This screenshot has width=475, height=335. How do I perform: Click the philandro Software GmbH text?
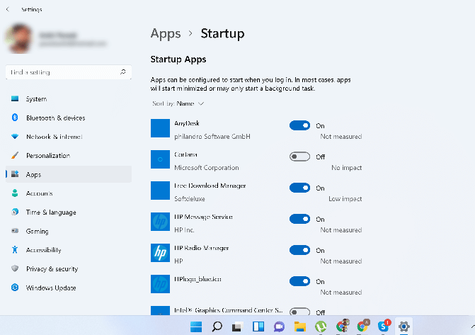click(212, 137)
